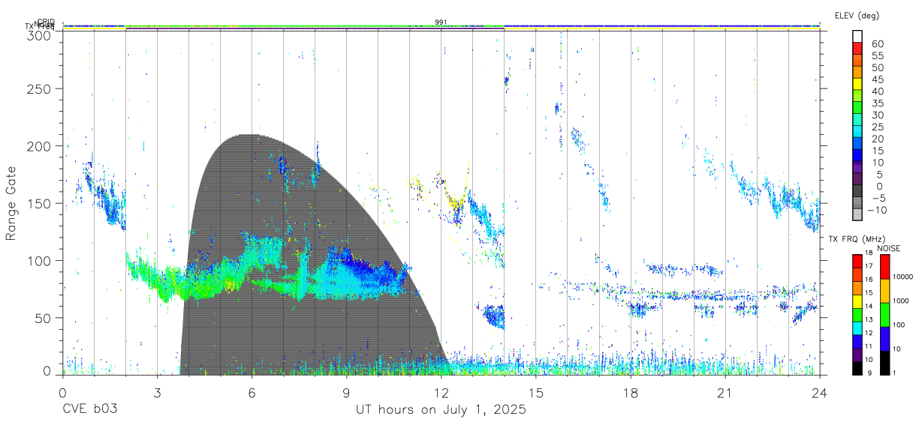Click the 'NOISE' legend title
This screenshot has height=425, width=922.
click(888, 248)
